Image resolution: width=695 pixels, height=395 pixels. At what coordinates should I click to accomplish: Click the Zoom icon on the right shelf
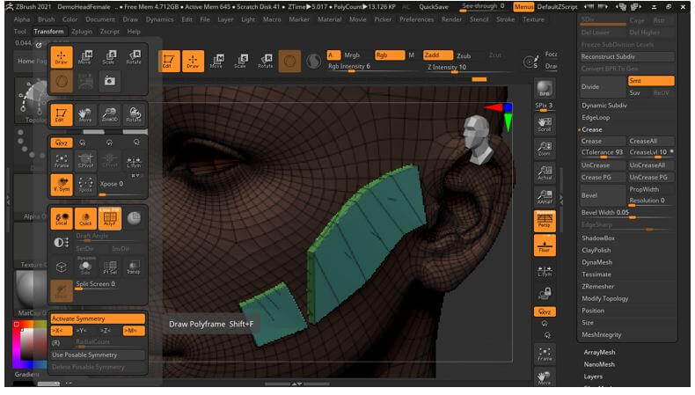(545, 149)
